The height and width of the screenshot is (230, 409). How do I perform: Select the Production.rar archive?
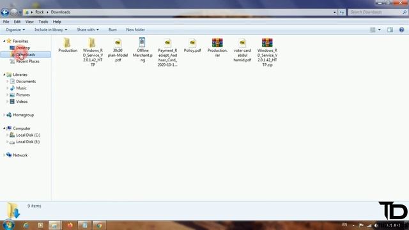click(x=217, y=47)
